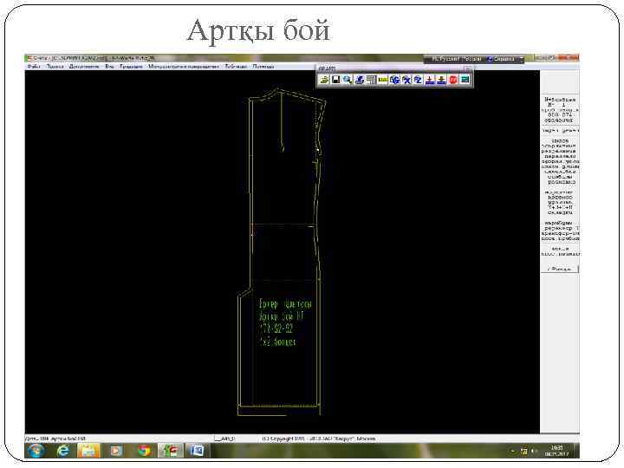Open the Градация menu
Image resolution: width=624 pixels, height=468 pixels.
[132, 67]
